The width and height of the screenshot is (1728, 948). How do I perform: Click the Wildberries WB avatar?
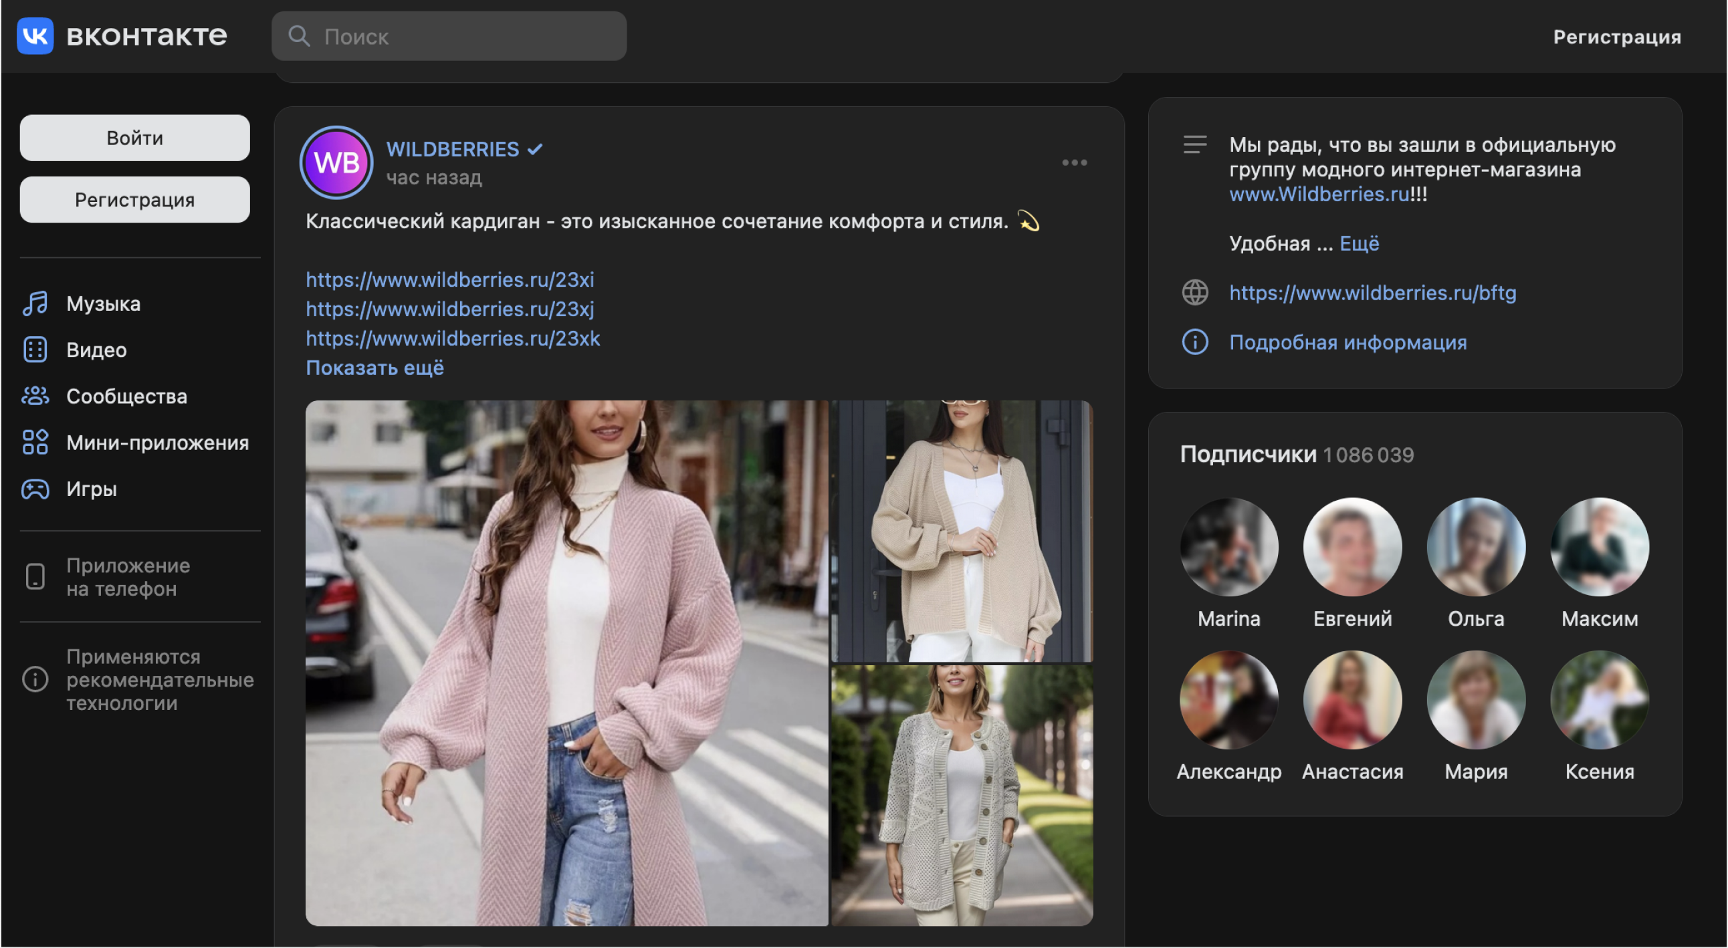click(336, 162)
